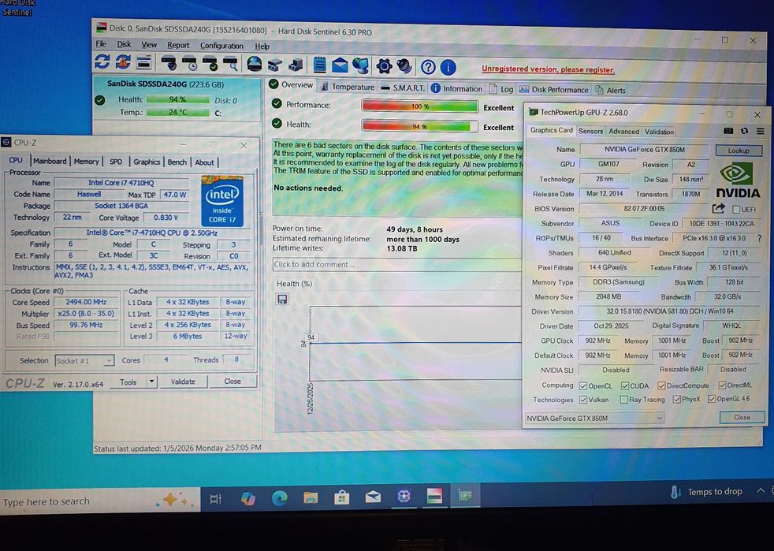Image resolution: width=774 pixels, height=551 pixels.
Task: Open the GPU selection dropdown in GPU-Z
Action: click(x=594, y=419)
